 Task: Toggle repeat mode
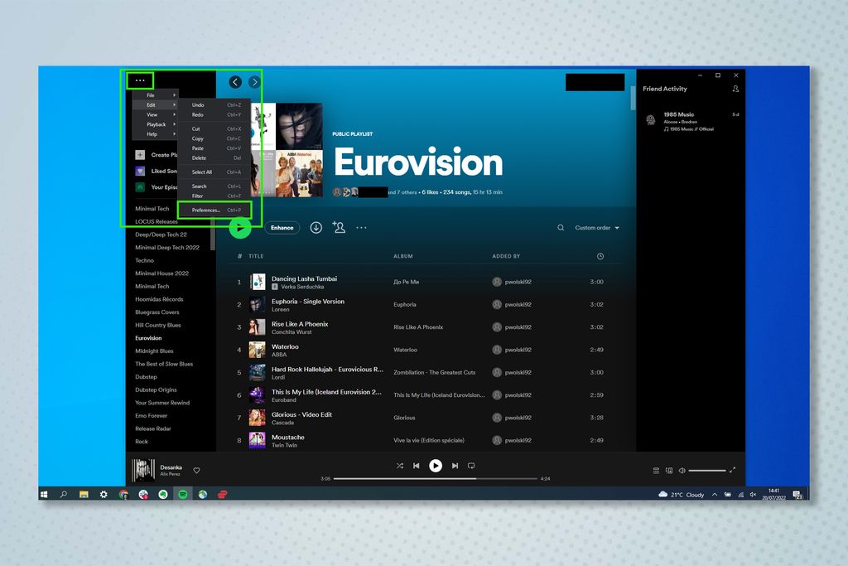tap(472, 465)
